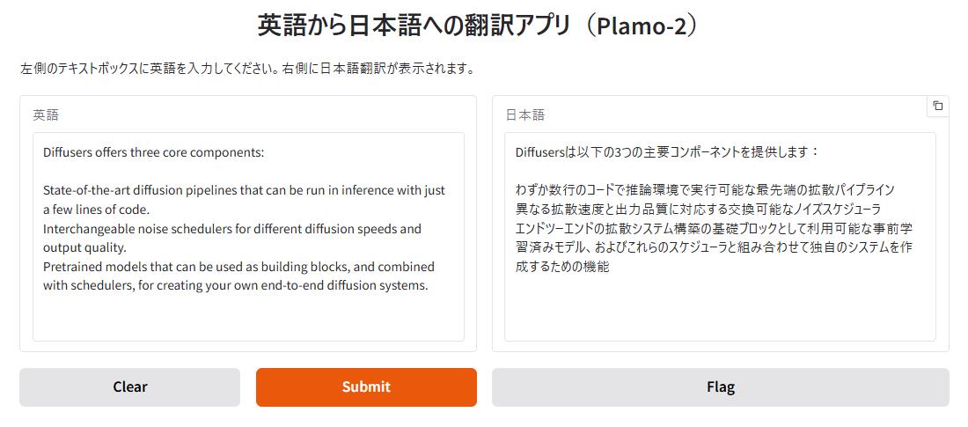968x427 pixels.
Task: Click the 'わずか数行のコードで' output line
Action: (x=704, y=190)
